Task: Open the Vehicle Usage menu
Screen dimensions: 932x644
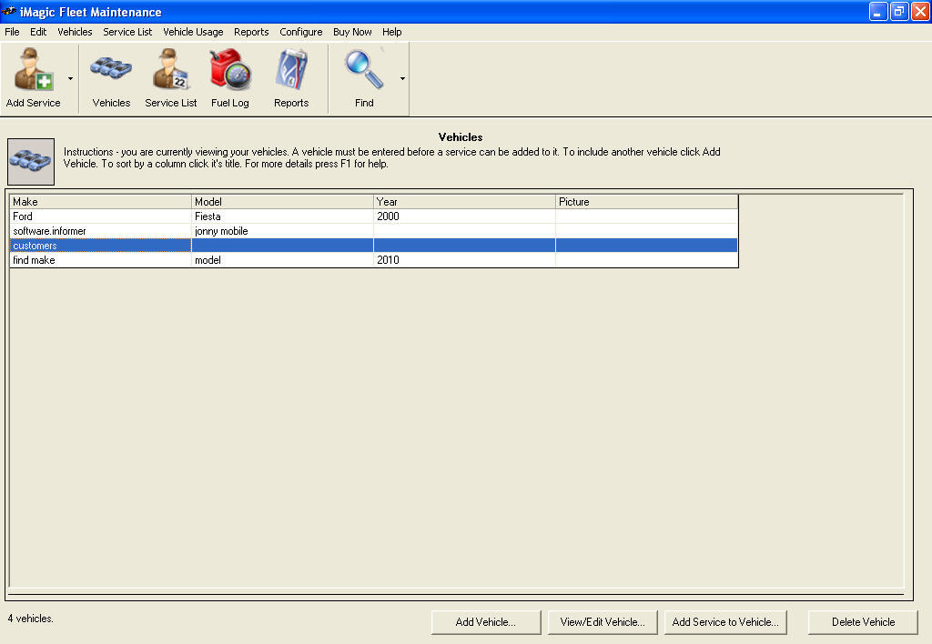Action: coord(193,32)
